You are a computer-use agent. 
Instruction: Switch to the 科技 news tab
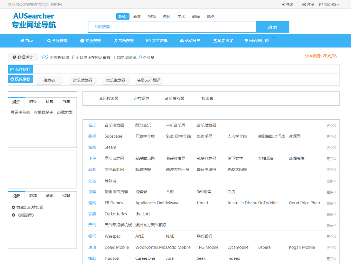[x=49, y=102]
